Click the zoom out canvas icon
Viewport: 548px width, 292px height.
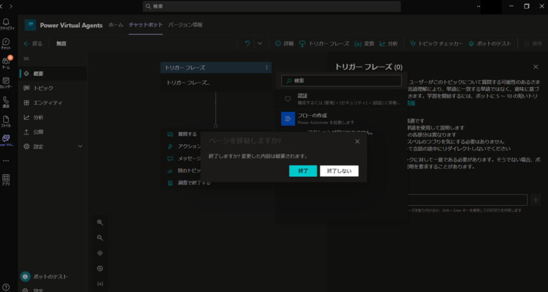point(100,238)
